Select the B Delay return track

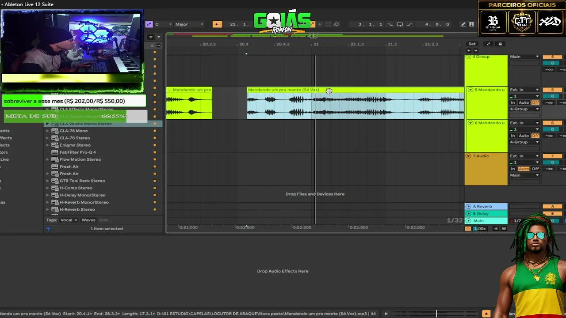486,214
